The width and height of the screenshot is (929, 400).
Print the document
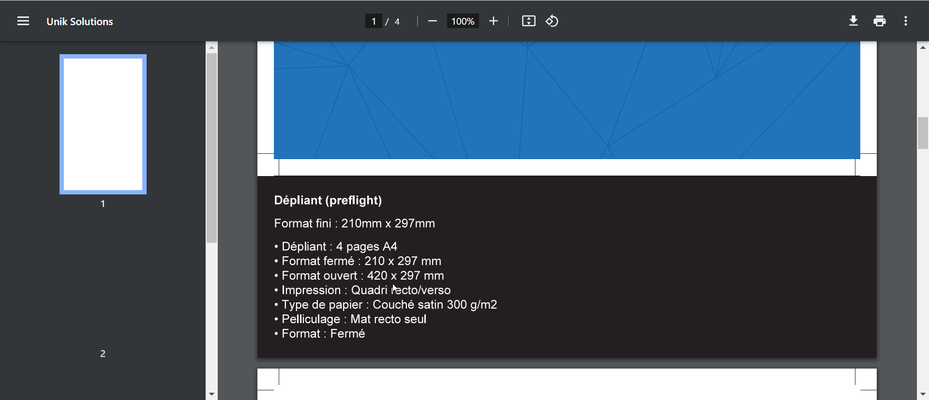(x=880, y=21)
